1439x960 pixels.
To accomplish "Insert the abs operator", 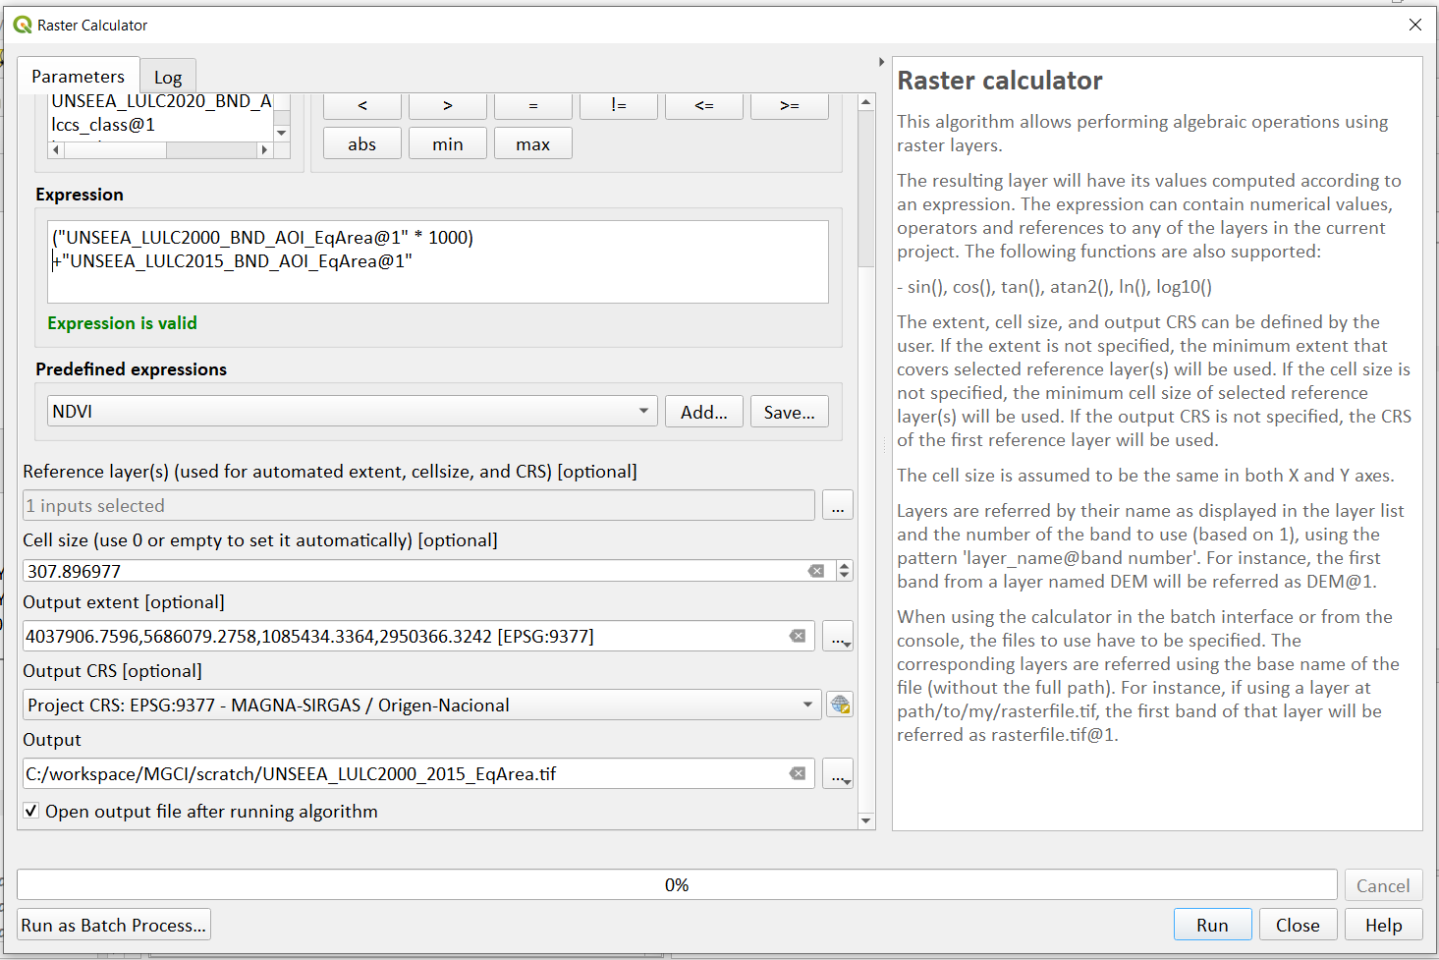I will coord(362,143).
